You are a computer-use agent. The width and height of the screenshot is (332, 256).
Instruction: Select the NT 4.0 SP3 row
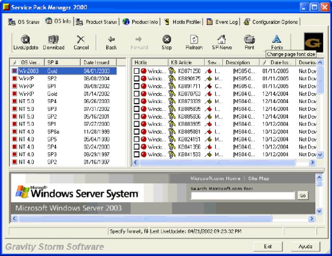click(x=64, y=154)
